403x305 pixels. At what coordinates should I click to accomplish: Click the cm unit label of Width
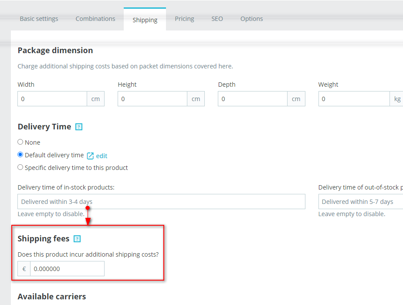tap(95, 99)
